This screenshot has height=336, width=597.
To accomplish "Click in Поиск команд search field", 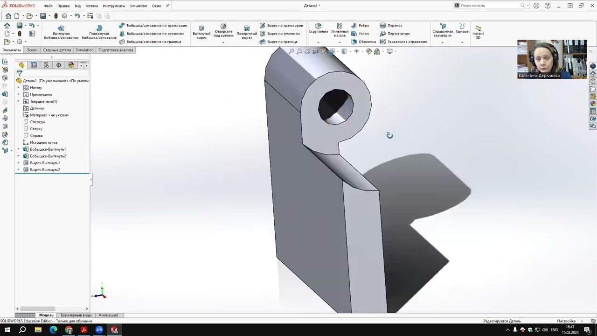I will click(x=490, y=6).
